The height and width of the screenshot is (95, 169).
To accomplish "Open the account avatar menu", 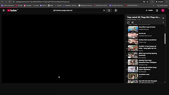I will [163, 11].
